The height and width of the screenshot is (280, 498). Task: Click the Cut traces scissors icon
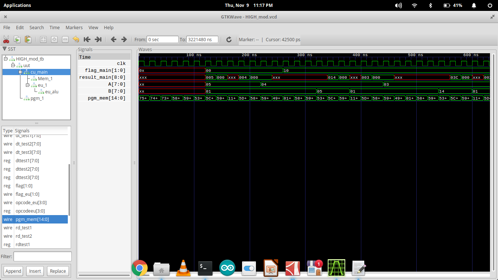pyautogui.click(x=6, y=39)
